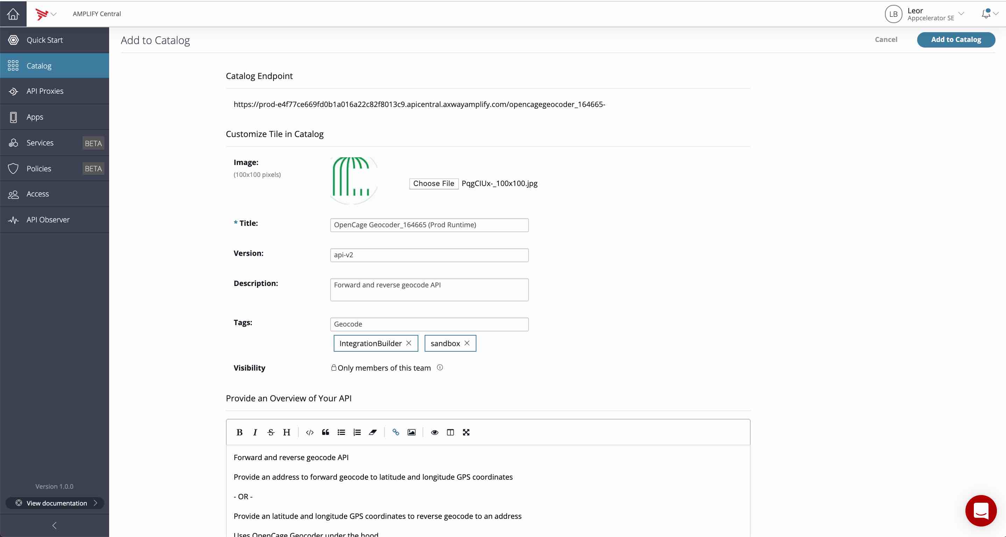Go to the Apps section
1006x537 pixels.
tap(54, 117)
